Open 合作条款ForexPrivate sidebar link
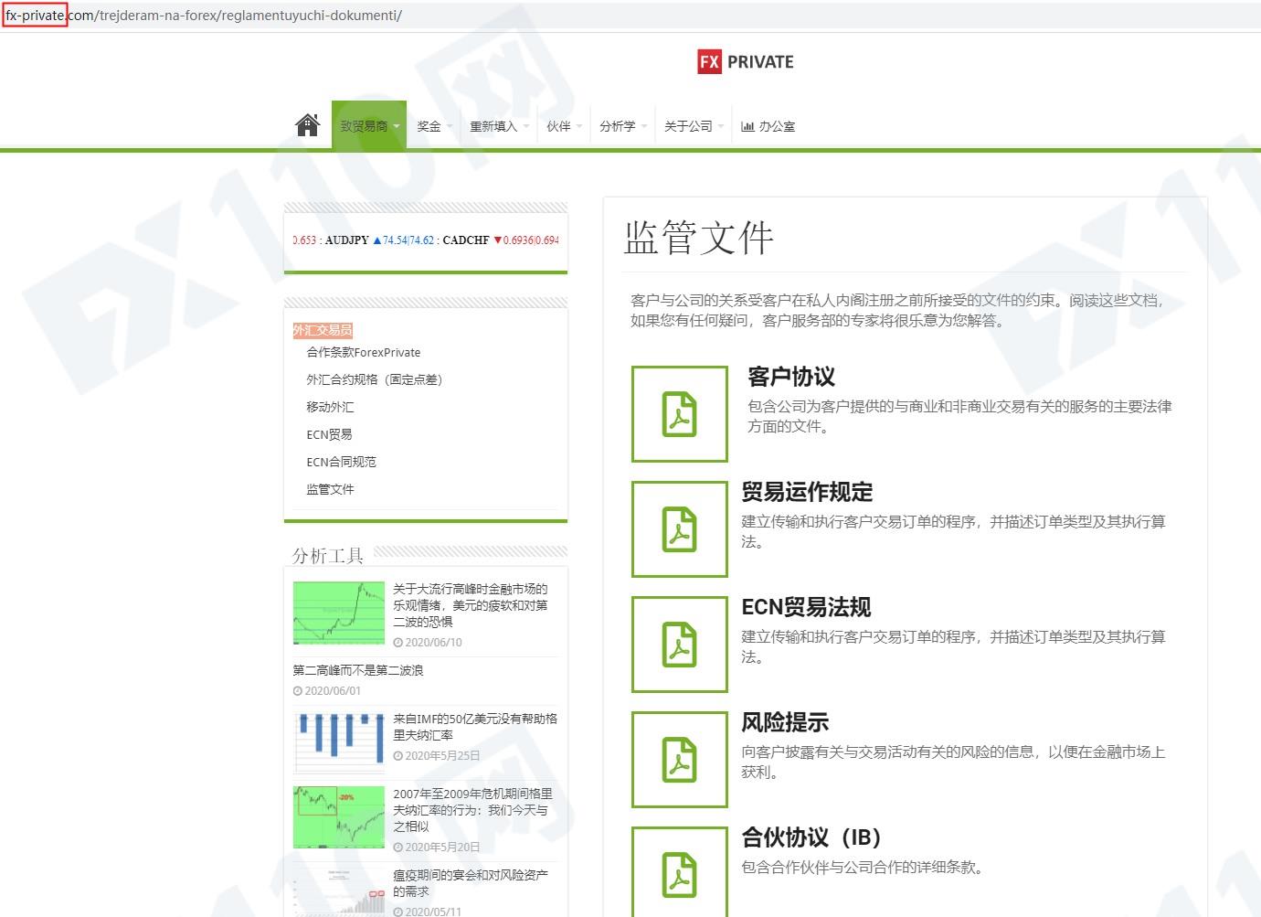The height and width of the screenshot is (917, 1261). [x=364, y=352]
